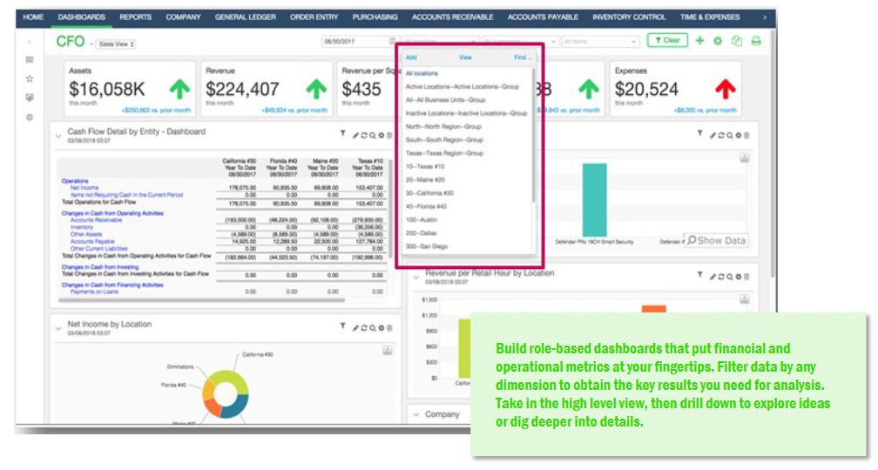Open gear settings on Cash Flow Detail widget
The height and width of the screenshot is (470, 878).
coord(381,136)
